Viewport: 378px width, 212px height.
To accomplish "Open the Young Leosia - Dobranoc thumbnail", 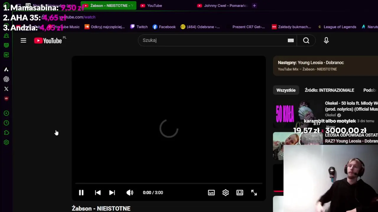I will click(x=298, y=146).
